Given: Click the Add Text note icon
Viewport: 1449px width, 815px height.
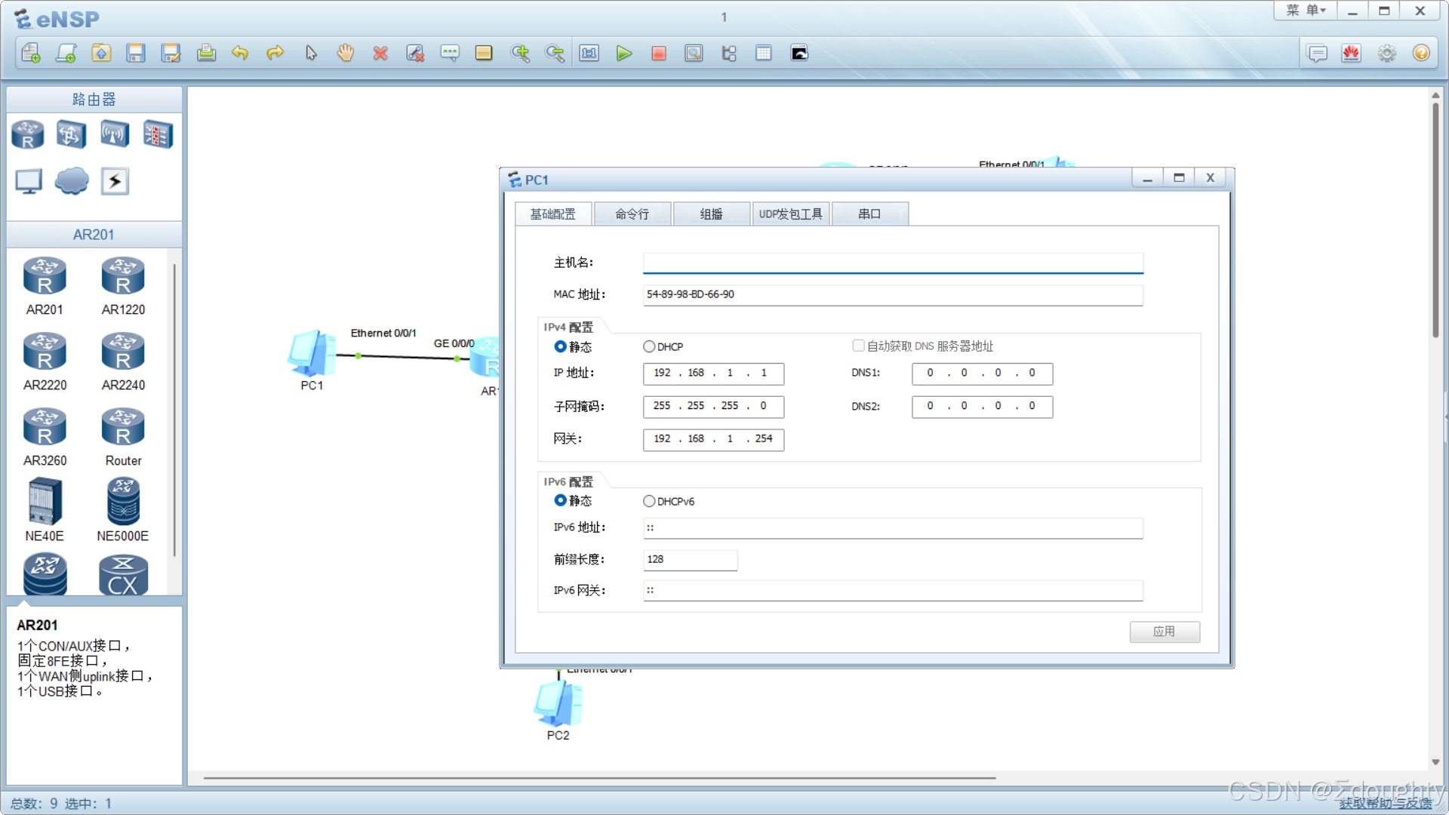Looking at the screenshot, I should point(450,53).
